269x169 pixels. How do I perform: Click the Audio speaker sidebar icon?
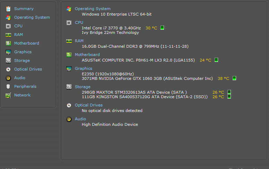[8, 78]
